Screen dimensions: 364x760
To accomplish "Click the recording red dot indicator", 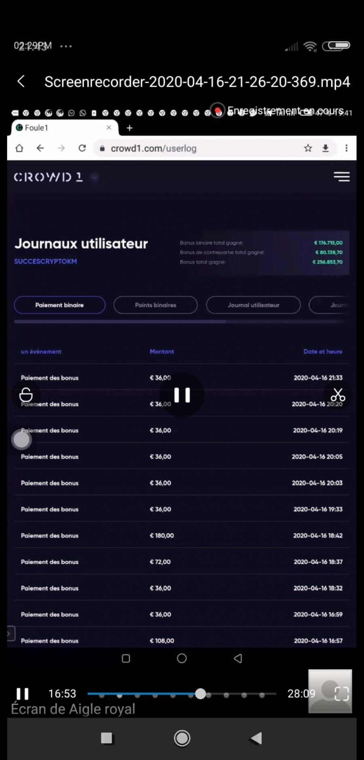I will [x=218, y=110].
